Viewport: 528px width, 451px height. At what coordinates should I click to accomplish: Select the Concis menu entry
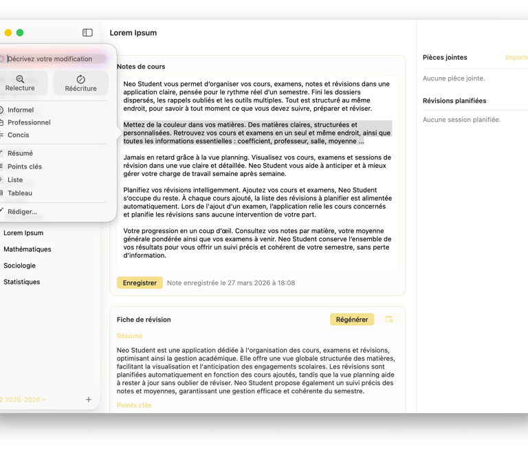18,135
